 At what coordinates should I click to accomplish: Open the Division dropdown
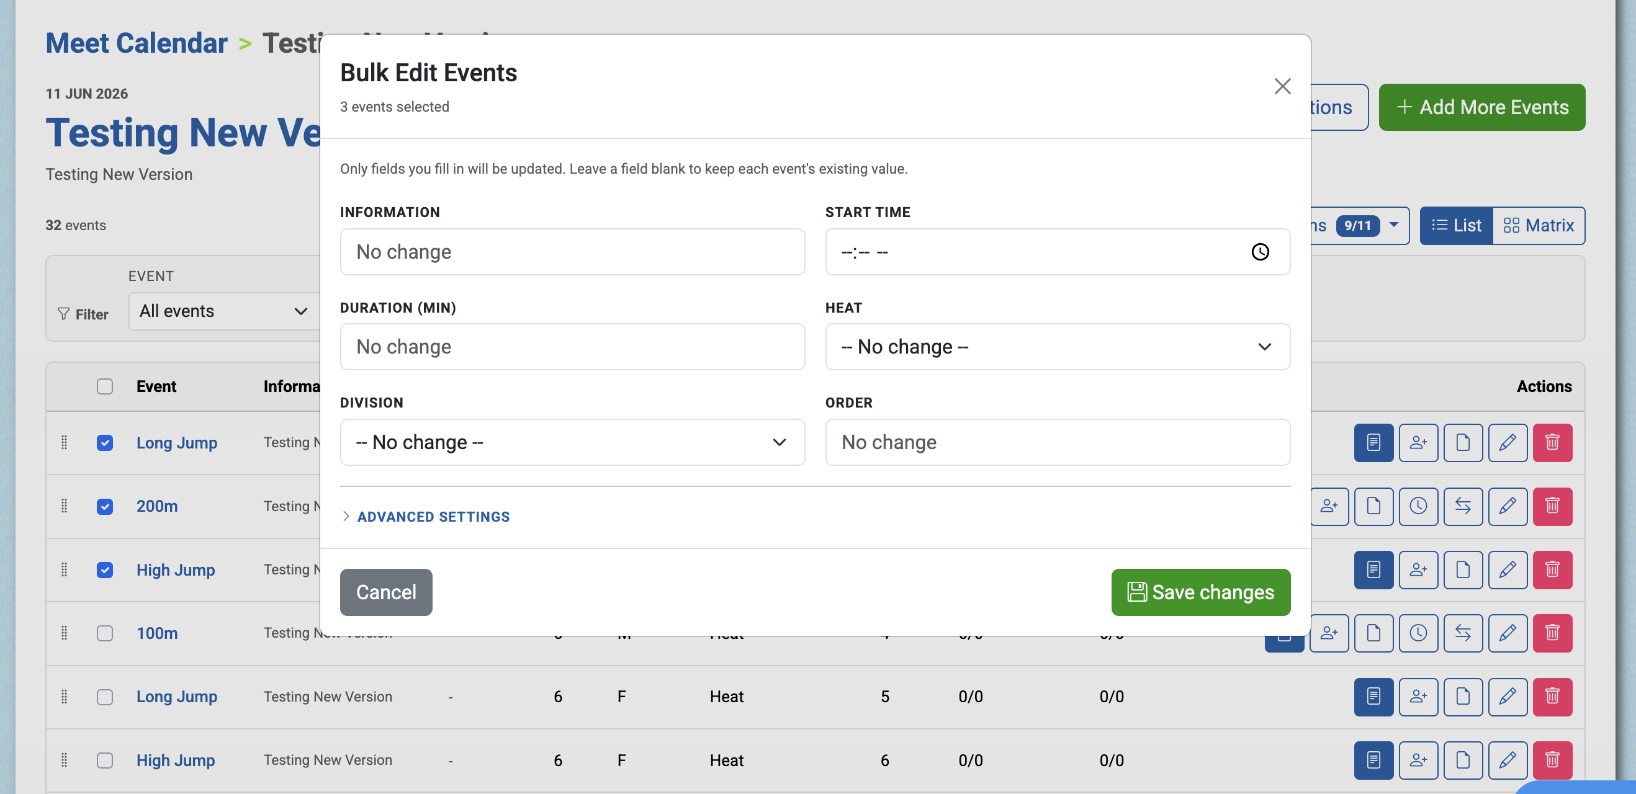click(x=572, y=442)
